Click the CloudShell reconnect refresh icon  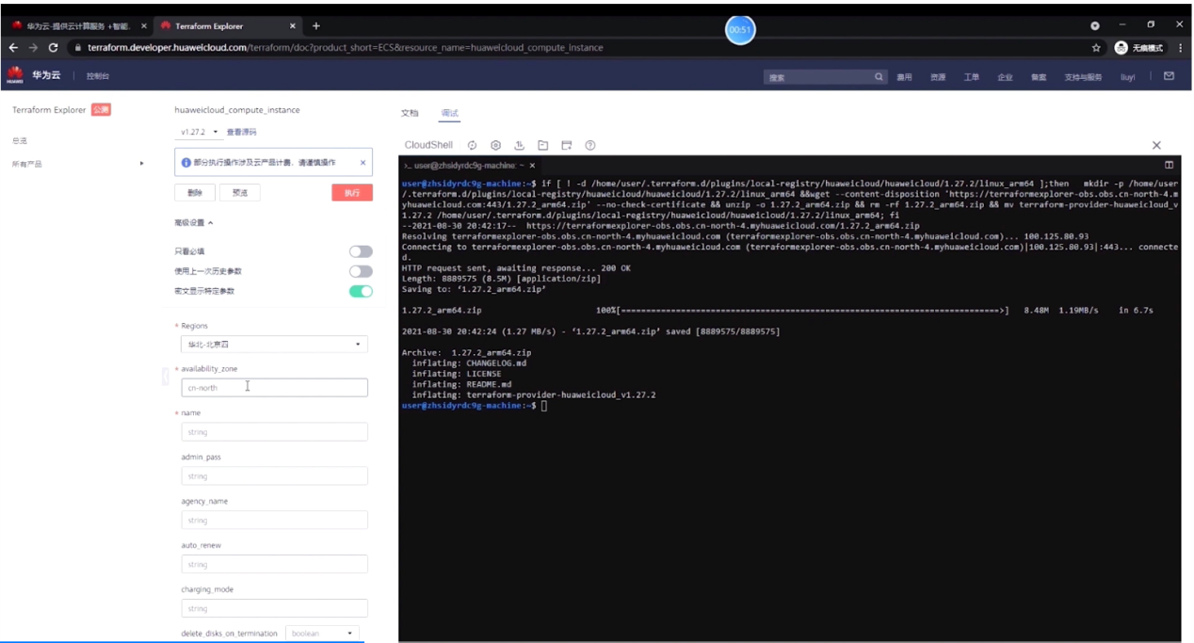(473, 145)
